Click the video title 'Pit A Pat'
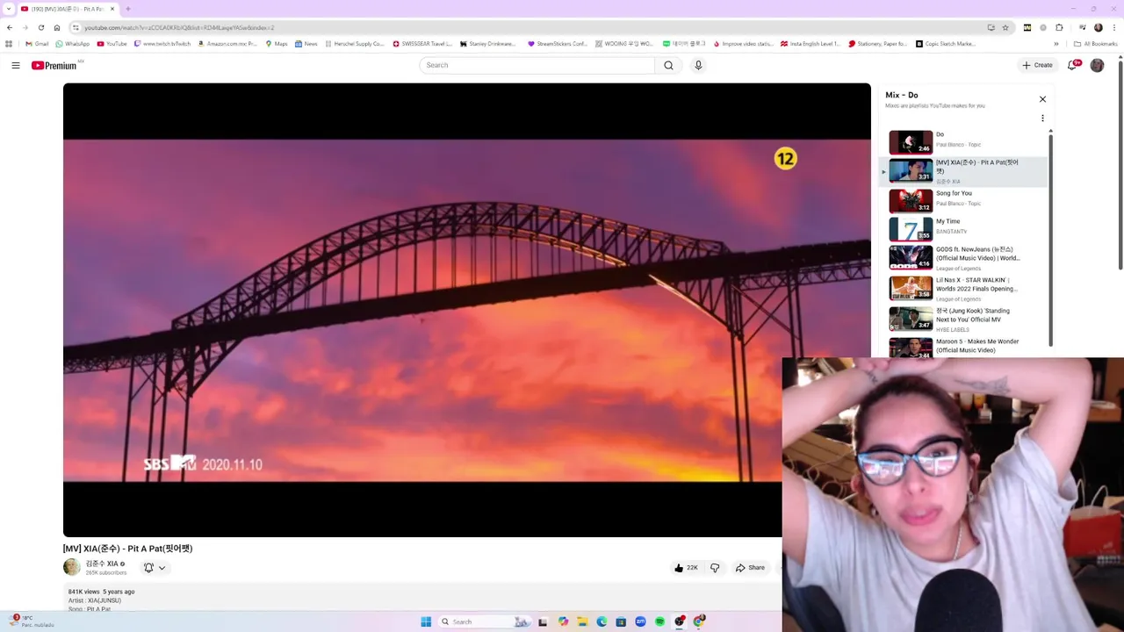 [127, 549]
